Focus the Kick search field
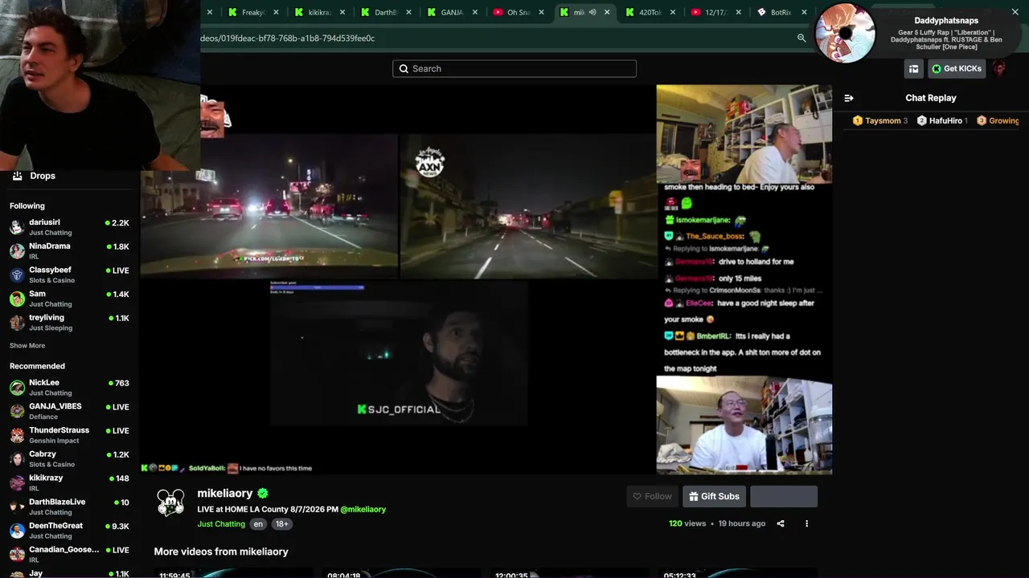Image resolution: width=1029 pixels, height=578 pixels. (514, 69)
